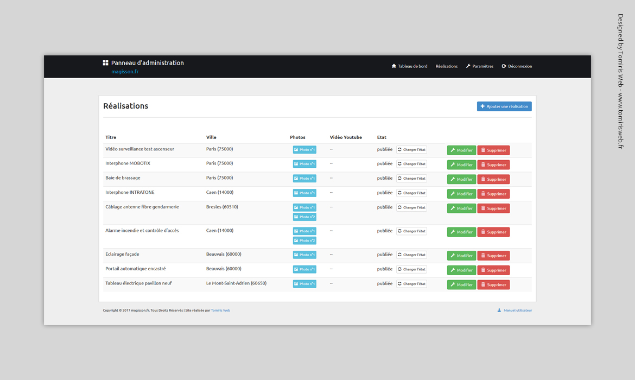Viewport: 635px width, 380px height.
Task: Toggle publication state of Interphone MOBOTIX
Action: click(411, 163)
